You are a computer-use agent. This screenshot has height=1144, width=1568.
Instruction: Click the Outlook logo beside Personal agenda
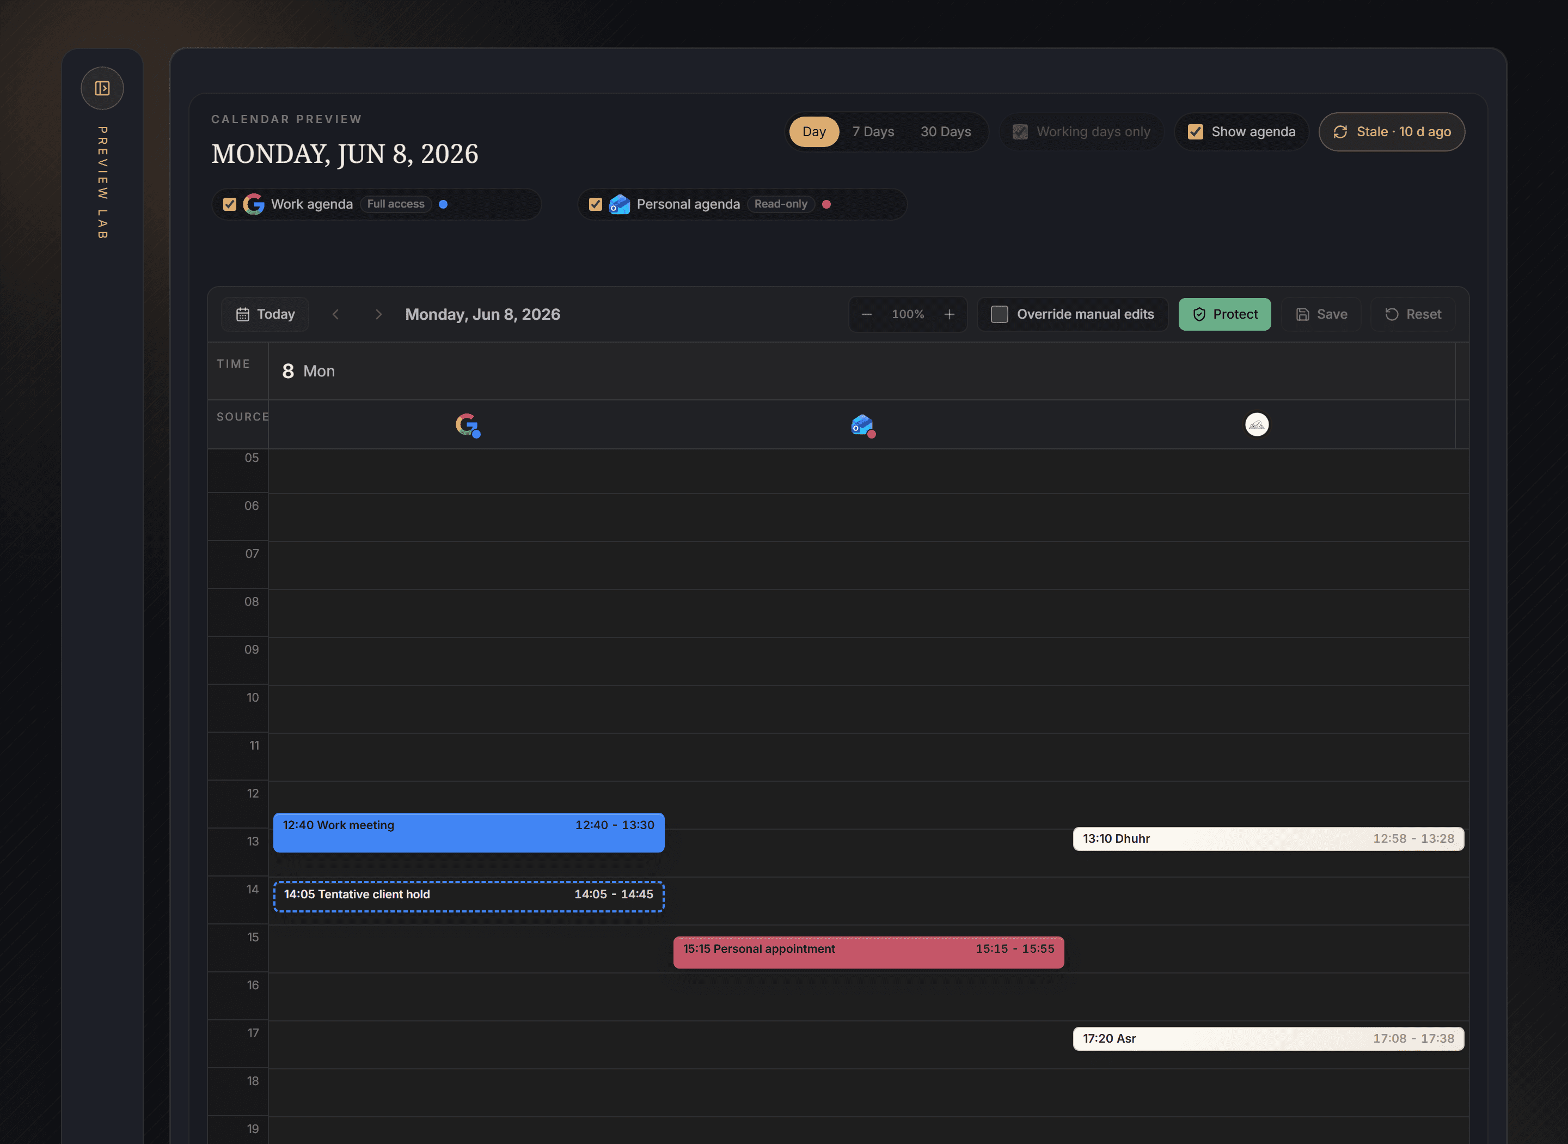(x=620, y=204)
